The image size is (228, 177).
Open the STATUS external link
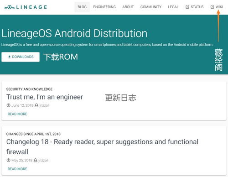tap(195, 7)
